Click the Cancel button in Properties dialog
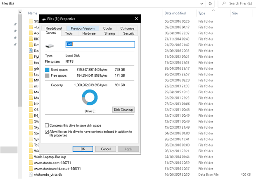Image resolution: width=256 pixels, height=179 pixels. click(x=105, y=149)
